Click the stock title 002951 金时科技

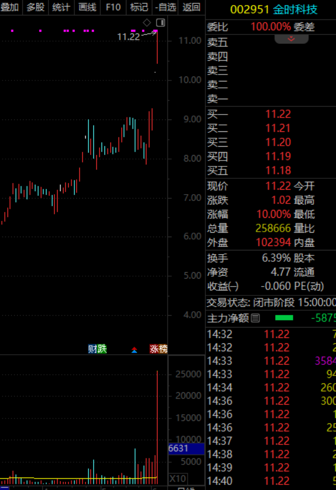click(273, 9)
